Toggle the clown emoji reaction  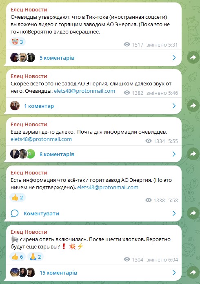pyautogui.click(x=18, y=42)
